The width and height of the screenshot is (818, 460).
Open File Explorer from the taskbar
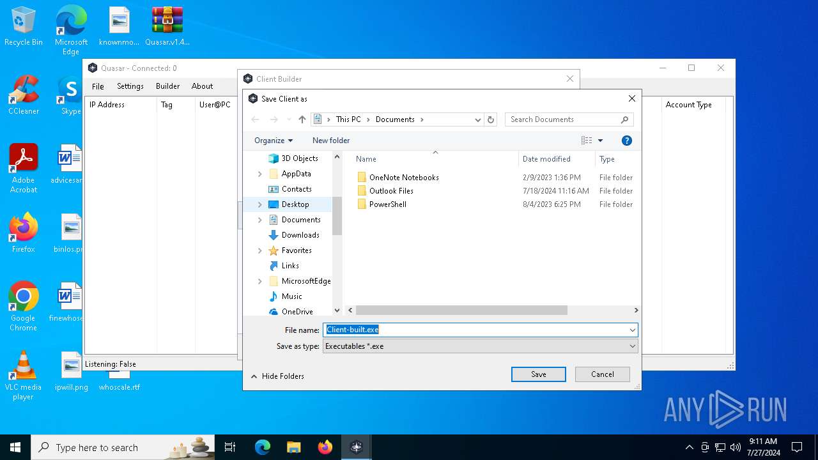[293, 447]
